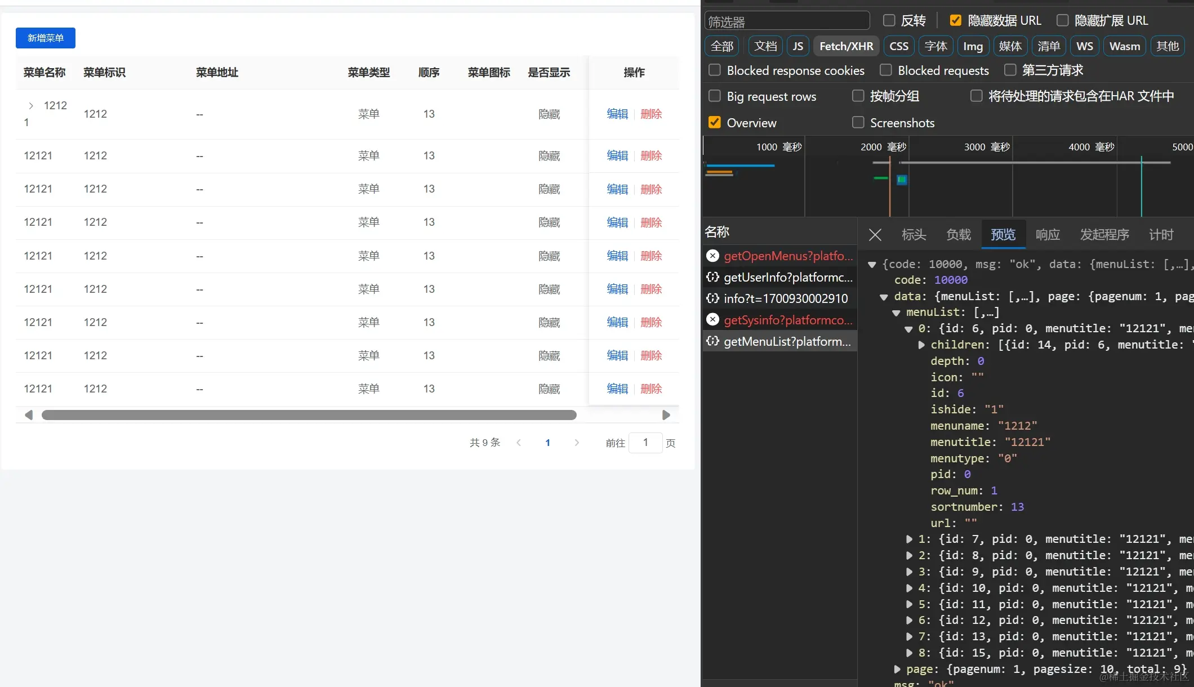Switch to the 响应 response tab
The width and height of the screenshot is (1194, 687).
point(1047,235)
